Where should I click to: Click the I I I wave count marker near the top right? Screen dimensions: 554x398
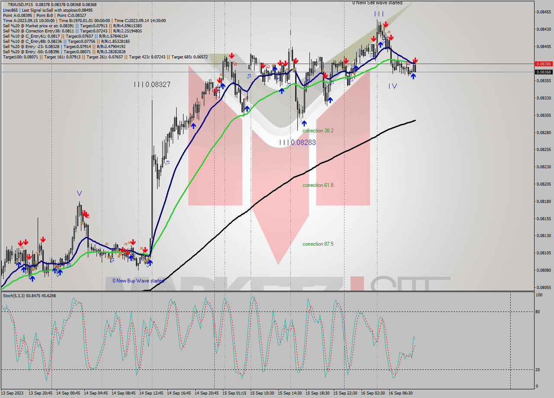pos(378,14)
